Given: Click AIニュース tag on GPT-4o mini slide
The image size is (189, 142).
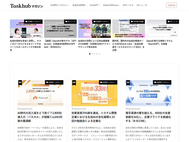Looking at the screenshot, I should pyautogui.click(x=70, y=22).
